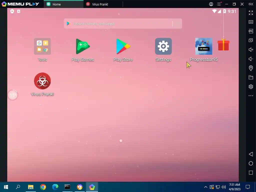
Task: Open the keyboard mapping tool
Action: [251, 22]
